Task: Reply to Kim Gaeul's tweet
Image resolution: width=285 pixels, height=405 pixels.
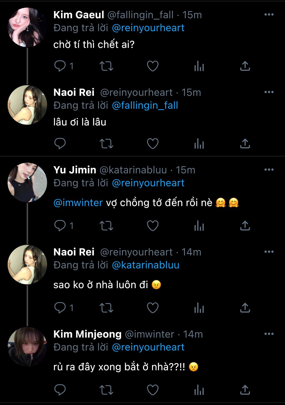Action: click(60, 66)
